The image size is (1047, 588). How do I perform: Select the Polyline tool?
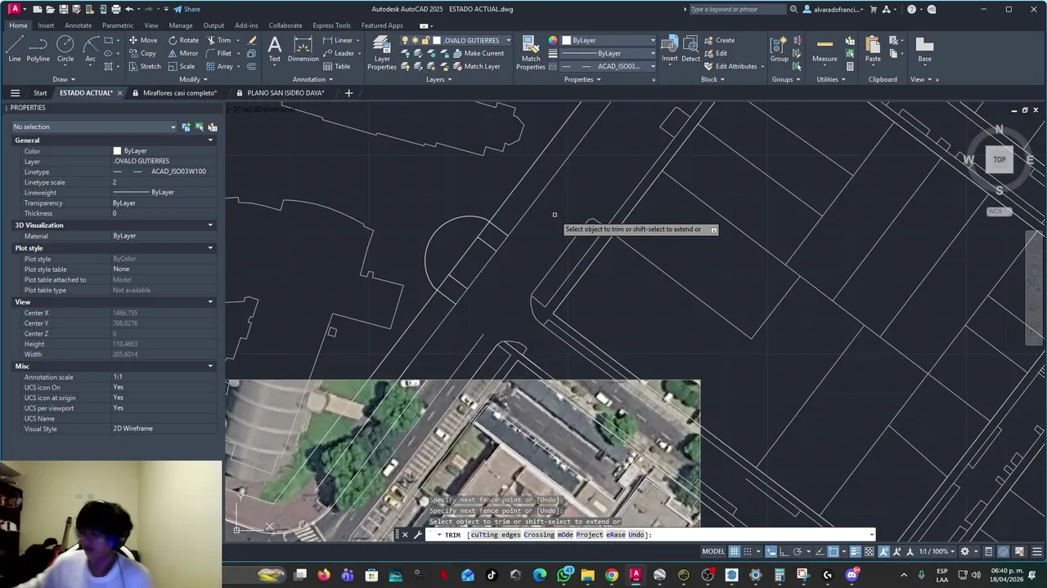point(38,49)
